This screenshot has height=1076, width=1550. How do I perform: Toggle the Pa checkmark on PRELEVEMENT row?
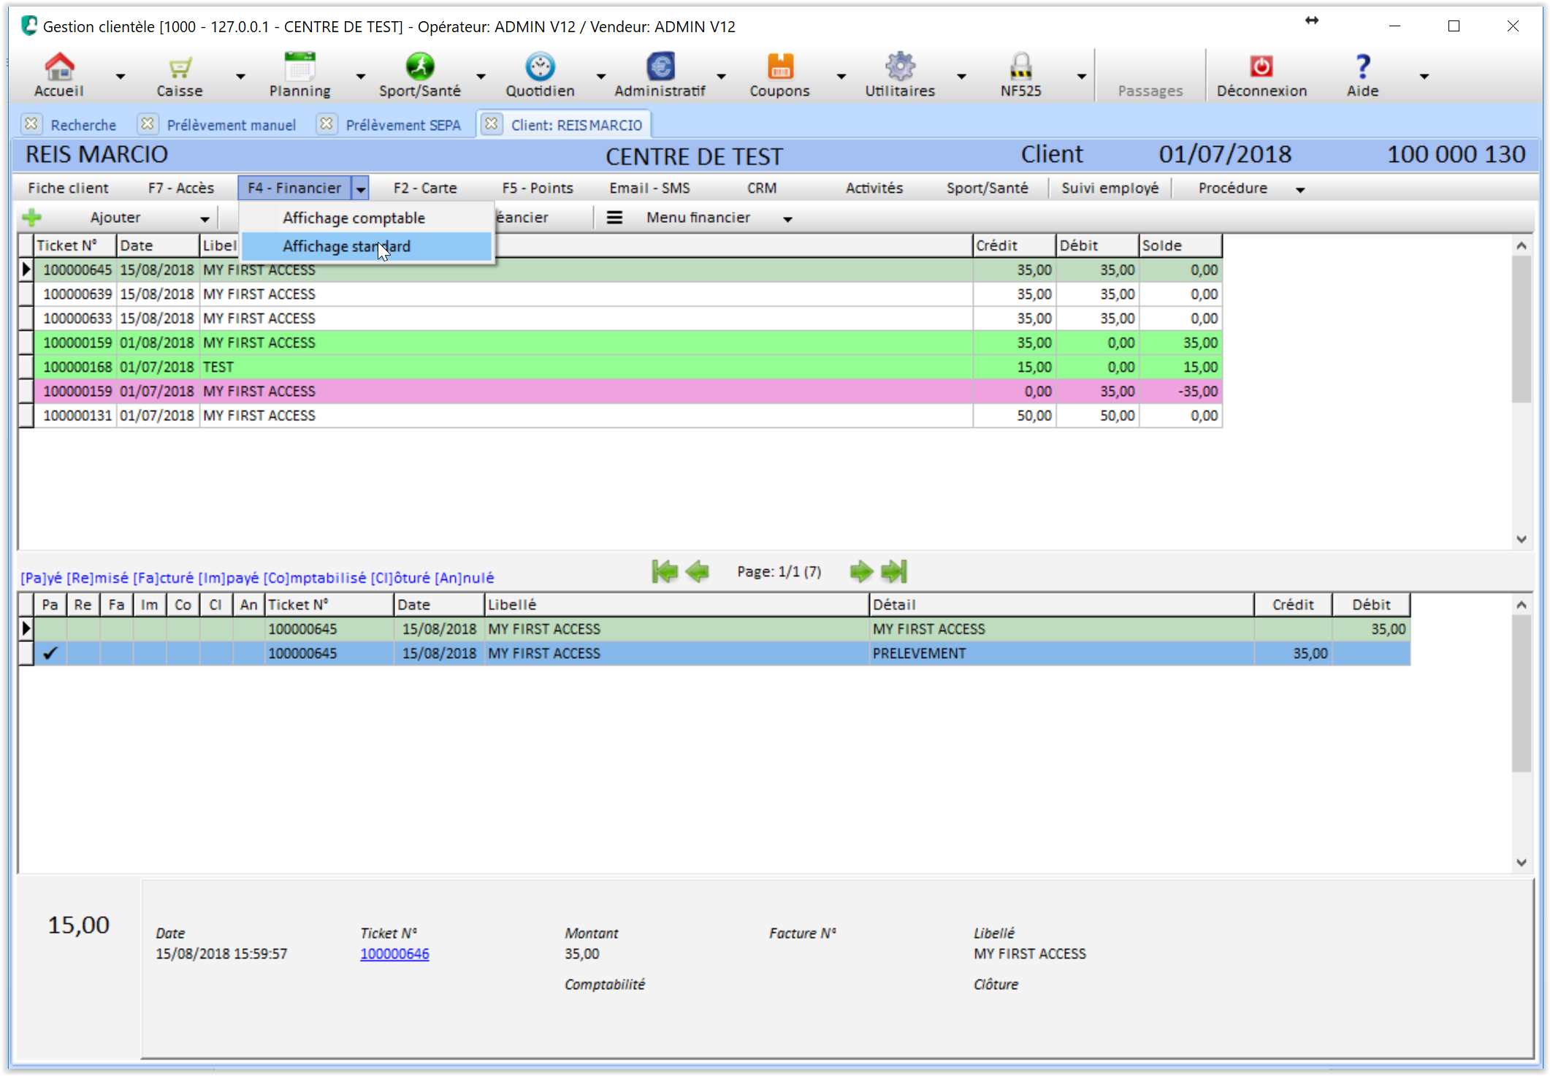point(50,653)
